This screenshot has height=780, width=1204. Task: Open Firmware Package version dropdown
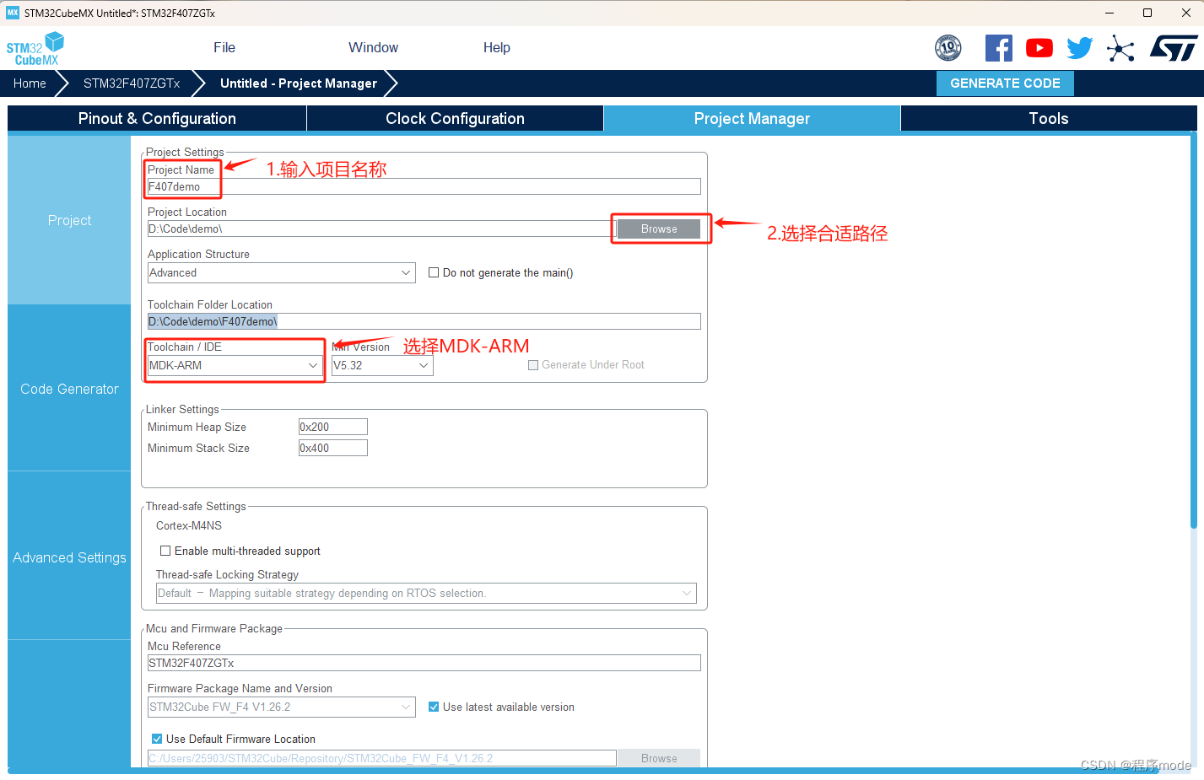tap(282, 707)
